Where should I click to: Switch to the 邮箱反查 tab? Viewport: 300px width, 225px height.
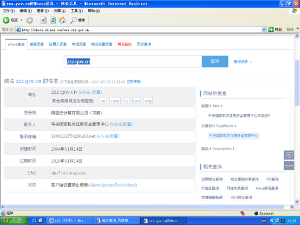coord(37,44)
